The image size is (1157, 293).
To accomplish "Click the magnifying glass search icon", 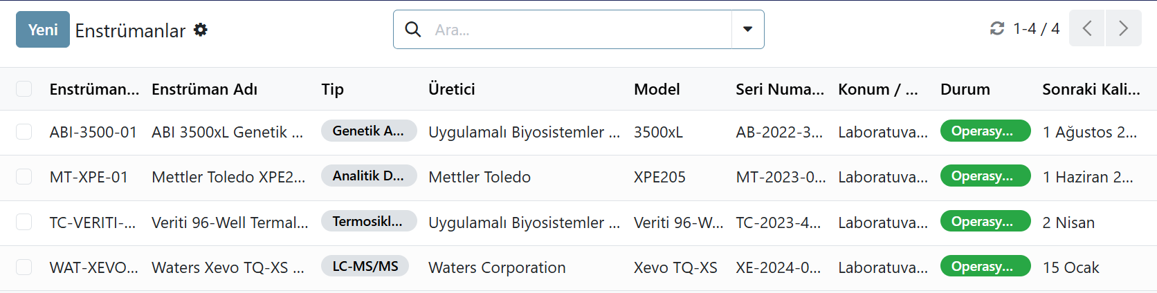I will pos(413,29).
